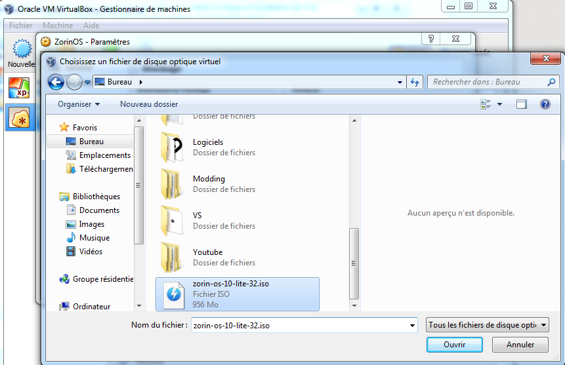
Task: Open the Organiser dropdown menu
Action: tap(79, 104)
